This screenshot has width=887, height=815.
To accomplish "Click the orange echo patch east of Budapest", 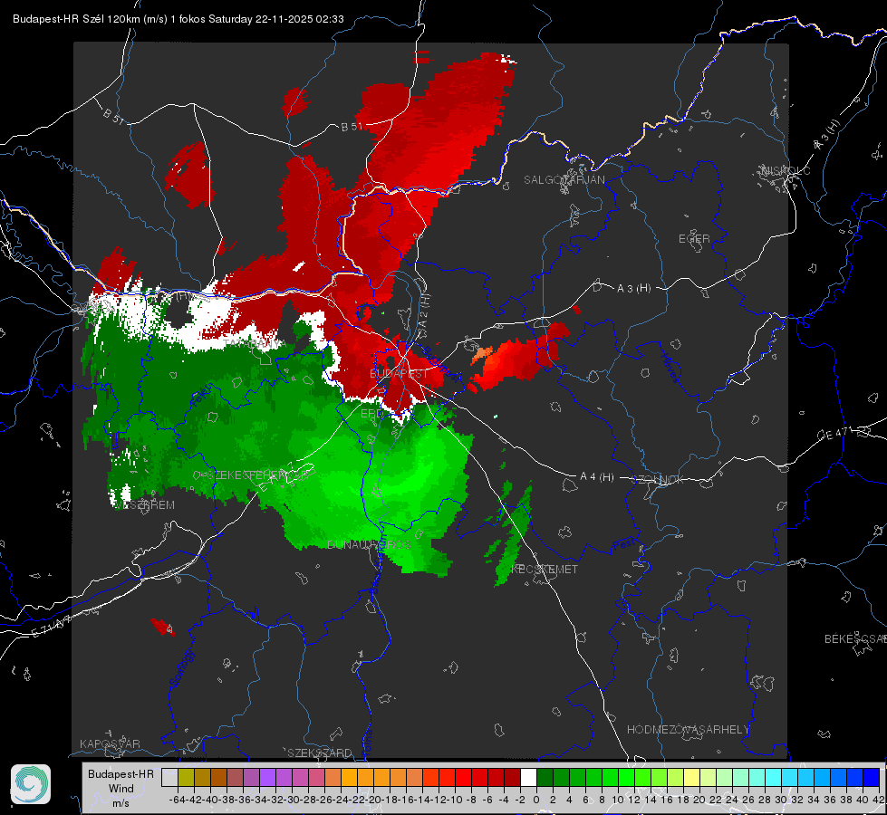I will pos(481,355).
